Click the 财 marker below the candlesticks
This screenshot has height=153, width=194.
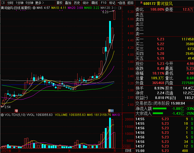coord(112,111)
